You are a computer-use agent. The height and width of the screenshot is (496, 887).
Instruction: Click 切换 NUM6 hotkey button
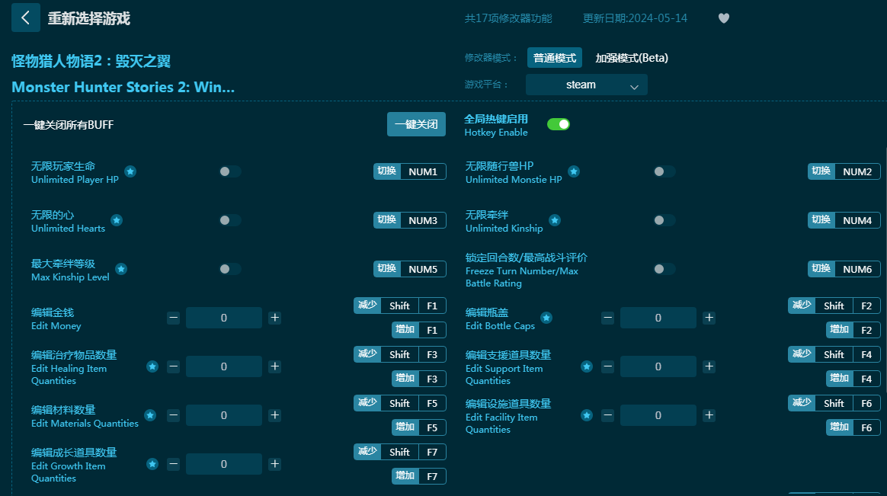pos(844,269)
